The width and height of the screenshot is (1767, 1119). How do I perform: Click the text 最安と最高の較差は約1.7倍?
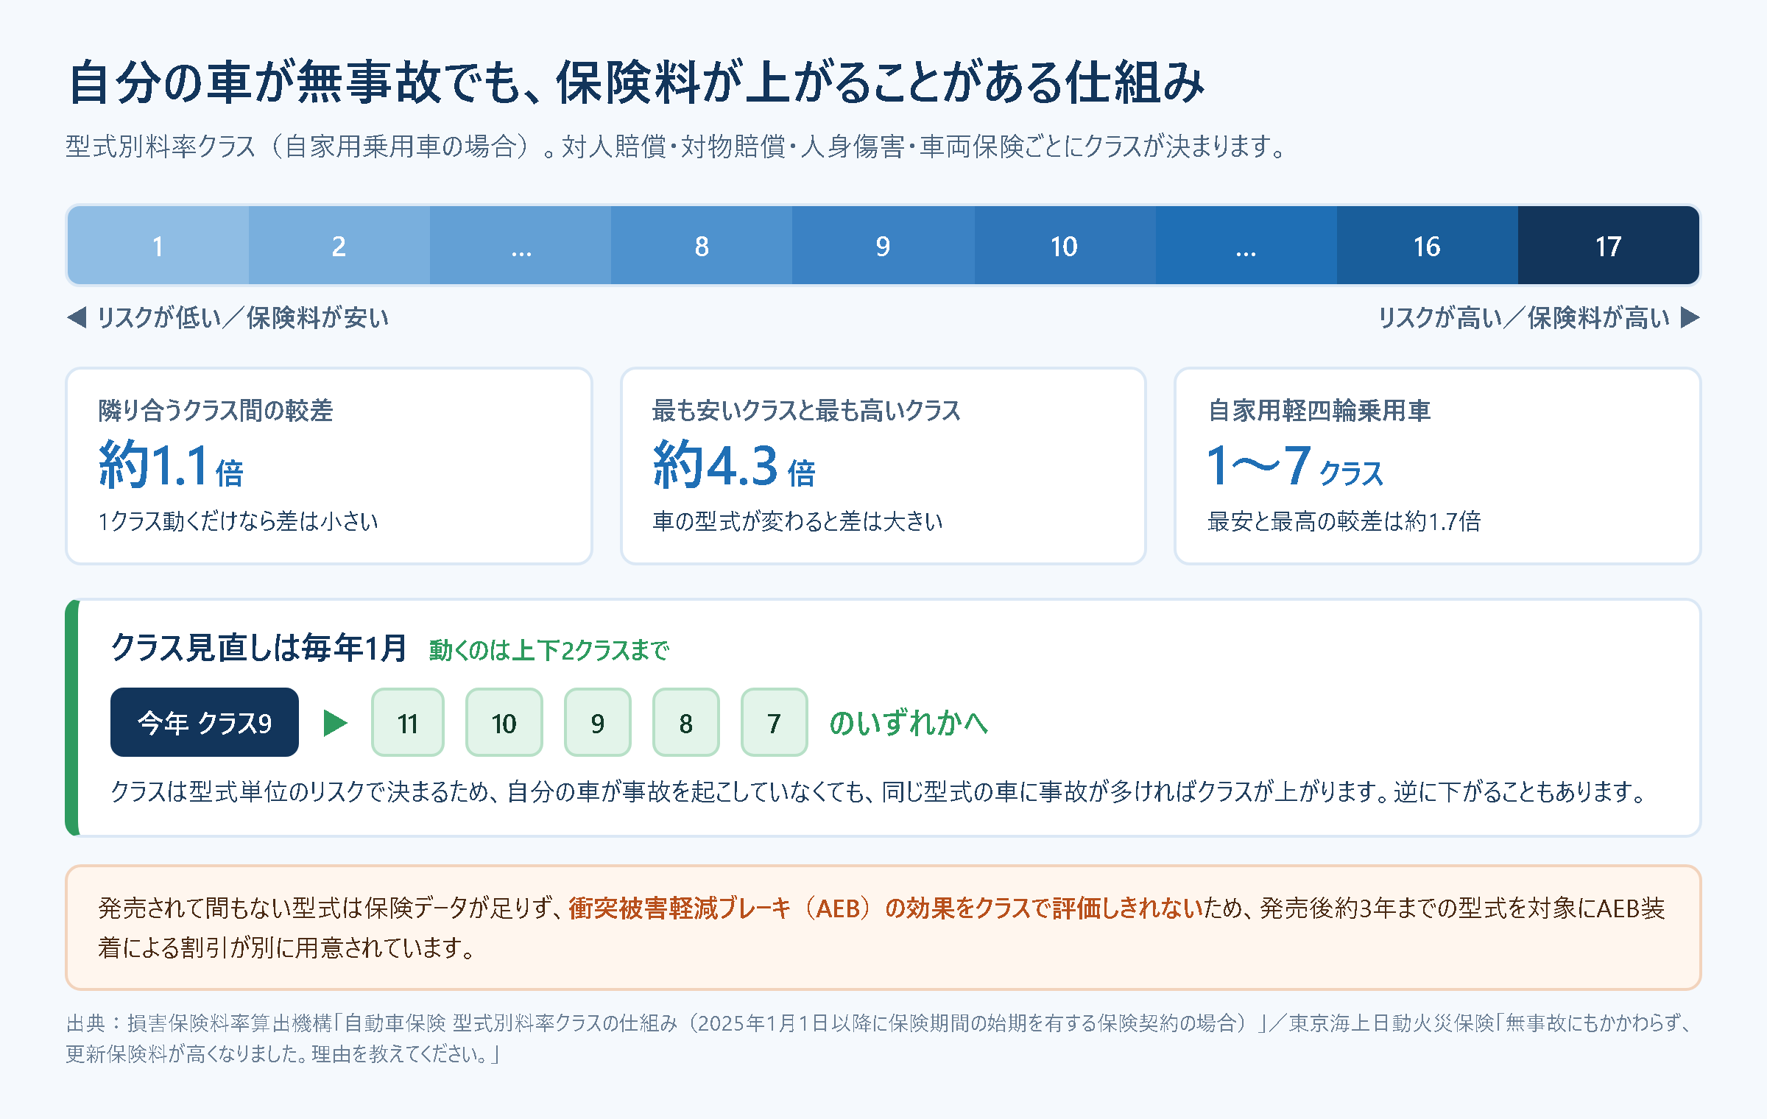point(1344,521)
